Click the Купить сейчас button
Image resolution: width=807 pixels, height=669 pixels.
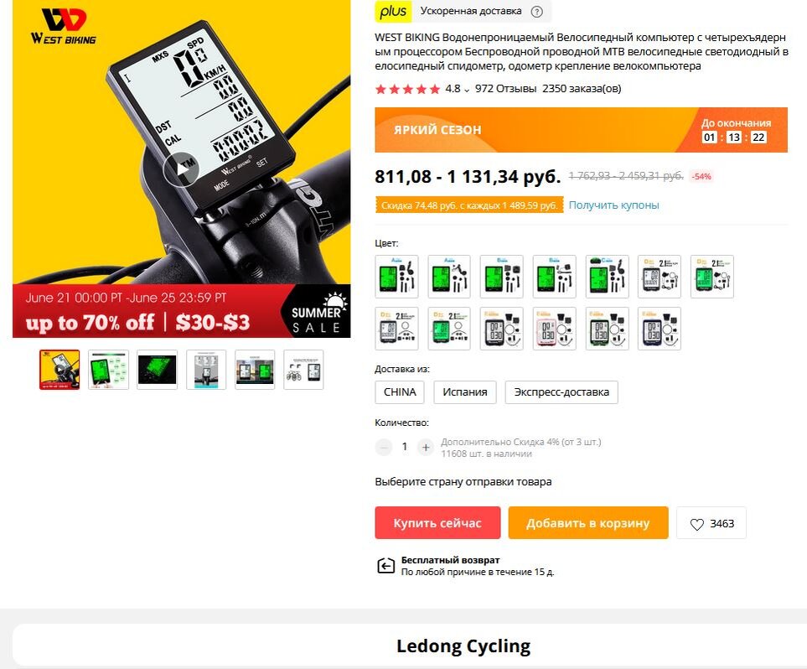coord(437,523)
